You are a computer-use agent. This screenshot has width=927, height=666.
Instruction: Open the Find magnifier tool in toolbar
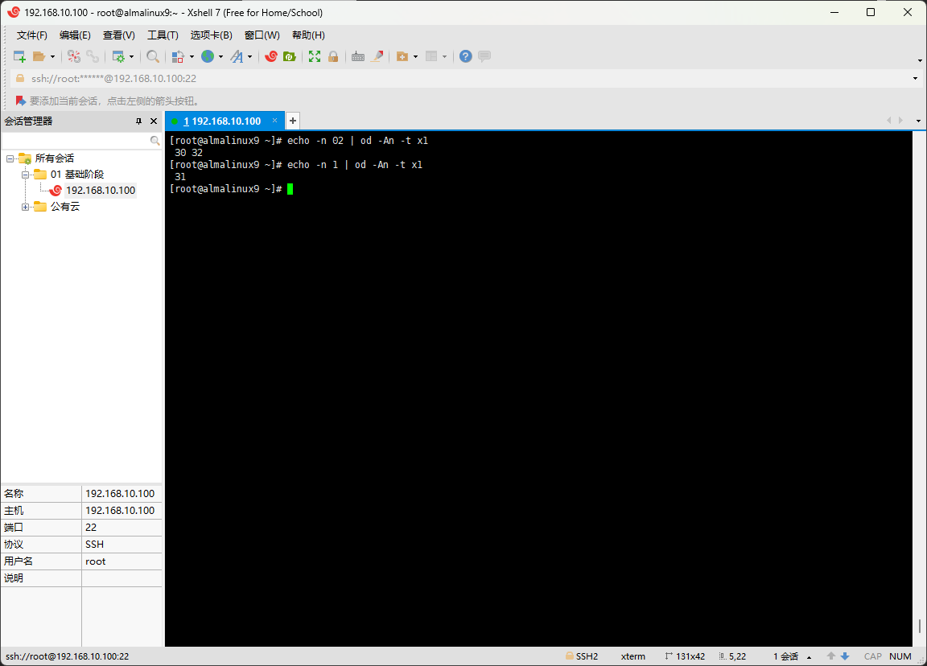(x=152, y=56)
